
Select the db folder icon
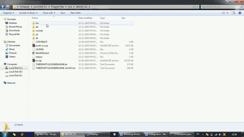34,27
